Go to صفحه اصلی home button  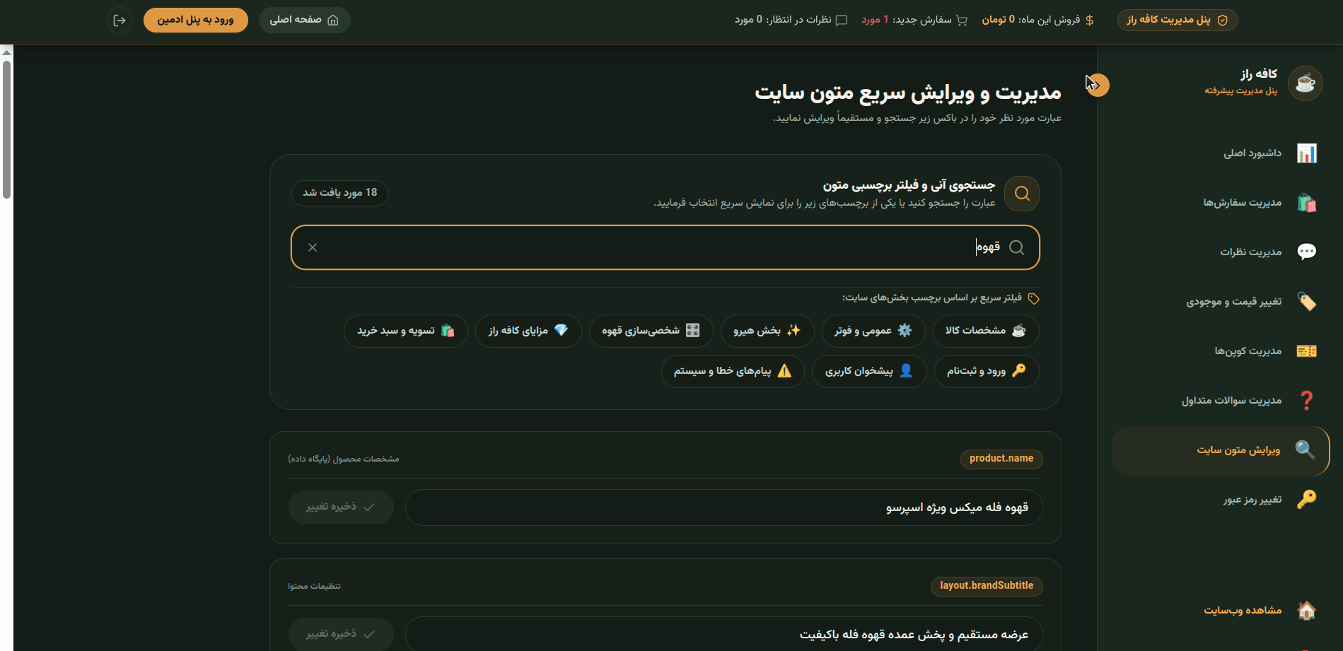pyautogui.click(x=304, y=20)
